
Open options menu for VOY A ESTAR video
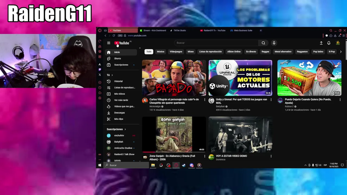point(271,156)
